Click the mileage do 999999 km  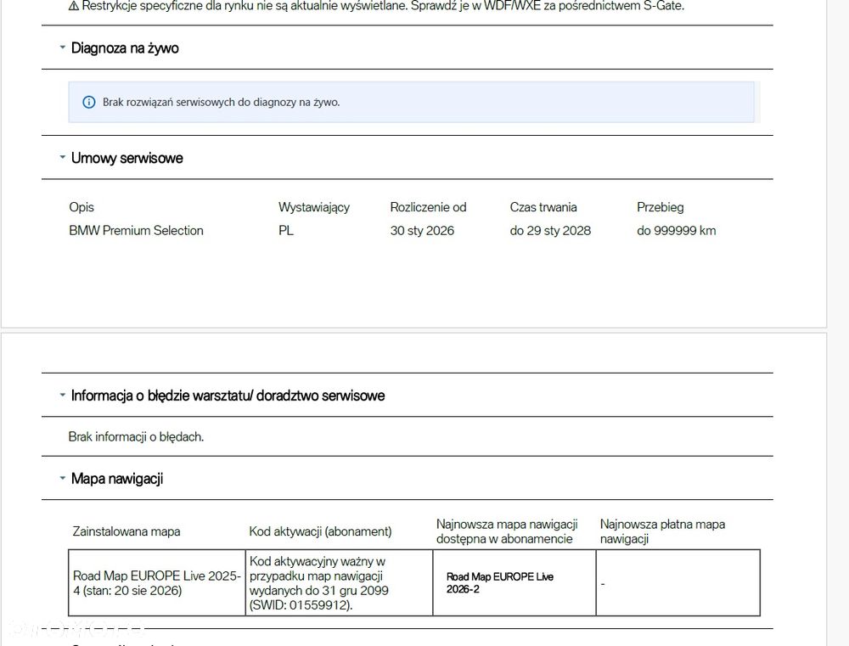(x=677, y=231)
